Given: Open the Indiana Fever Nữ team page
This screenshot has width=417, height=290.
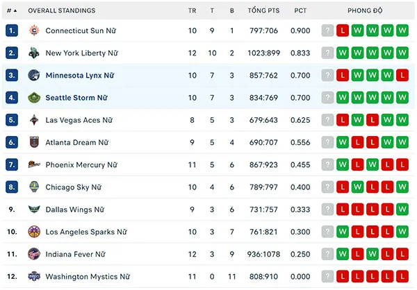Looking at the screenshot, I should click(x=76, y=254).
